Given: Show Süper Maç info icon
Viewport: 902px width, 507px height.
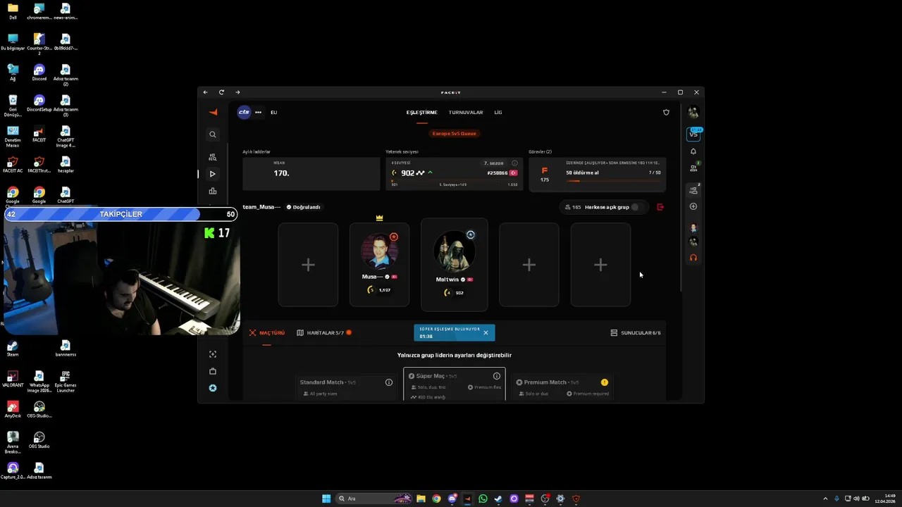Looking at the screenshot, I should (x=497, y=376).
